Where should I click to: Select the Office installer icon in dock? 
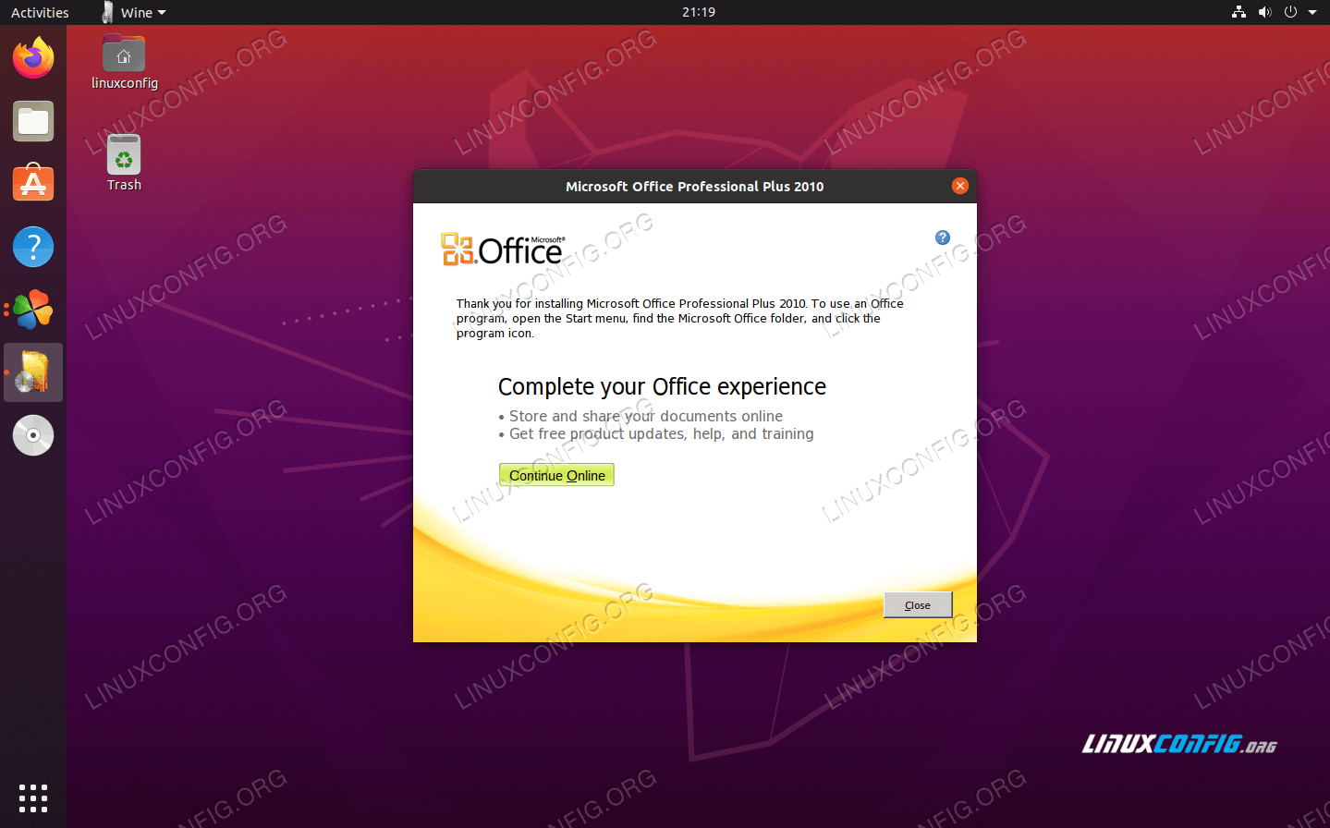33,372
